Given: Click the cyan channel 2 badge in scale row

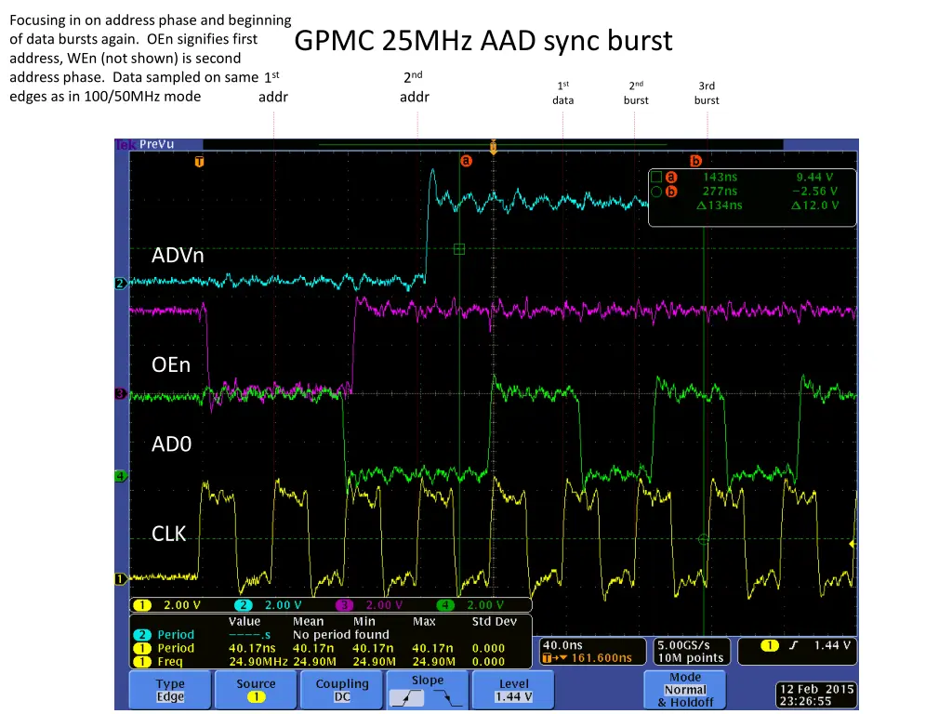Looking at the screenshot, I should (x=243, y=604).
